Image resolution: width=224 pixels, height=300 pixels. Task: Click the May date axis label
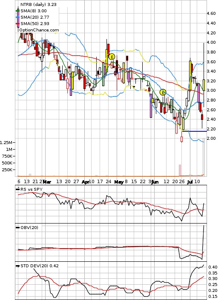coord(119,182)
